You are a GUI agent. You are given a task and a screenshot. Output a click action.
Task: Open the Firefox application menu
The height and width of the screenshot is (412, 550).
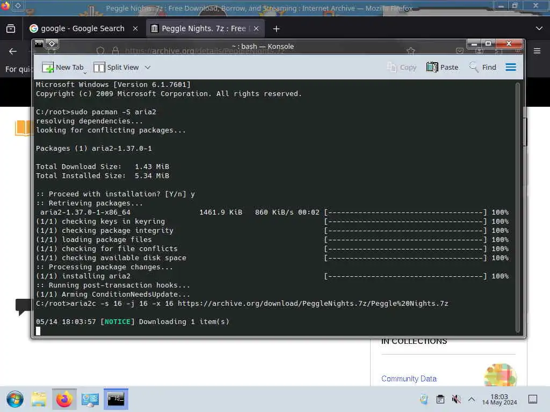(537, 51)
